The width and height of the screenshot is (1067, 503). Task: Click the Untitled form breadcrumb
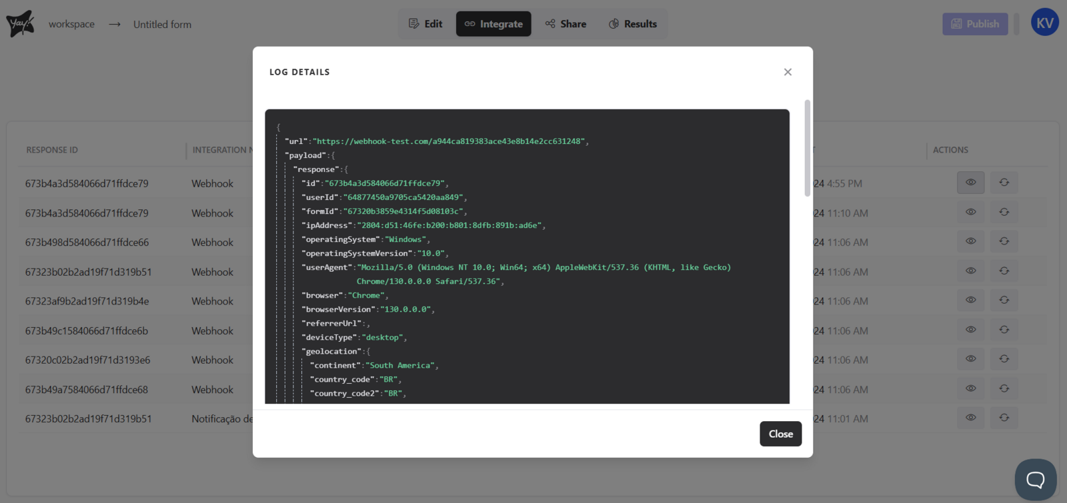(162, 25)
